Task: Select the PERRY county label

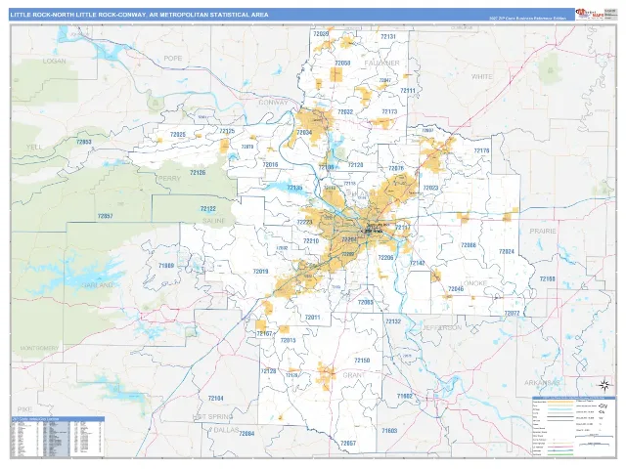Action: [169, 178]
